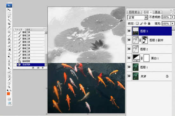
Task: Select the 图层 2 副本 mask thumbnail
Action: tap(145, 40)
